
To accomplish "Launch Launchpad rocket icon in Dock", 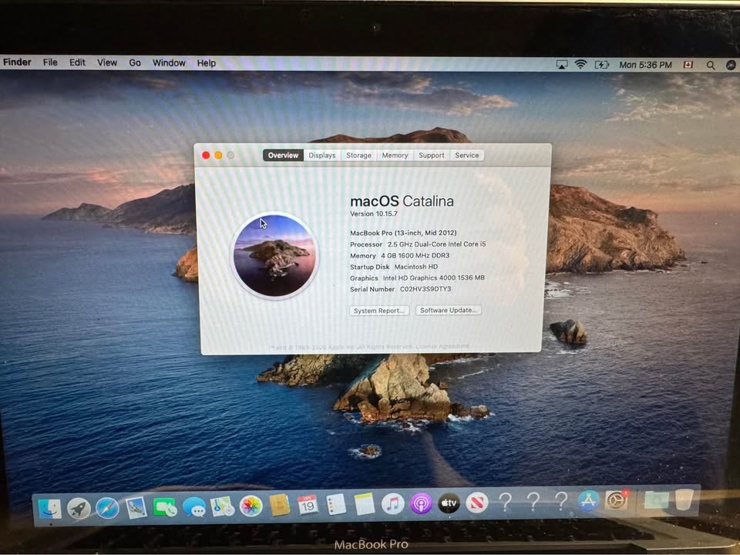I will click(x=79, y=509).
